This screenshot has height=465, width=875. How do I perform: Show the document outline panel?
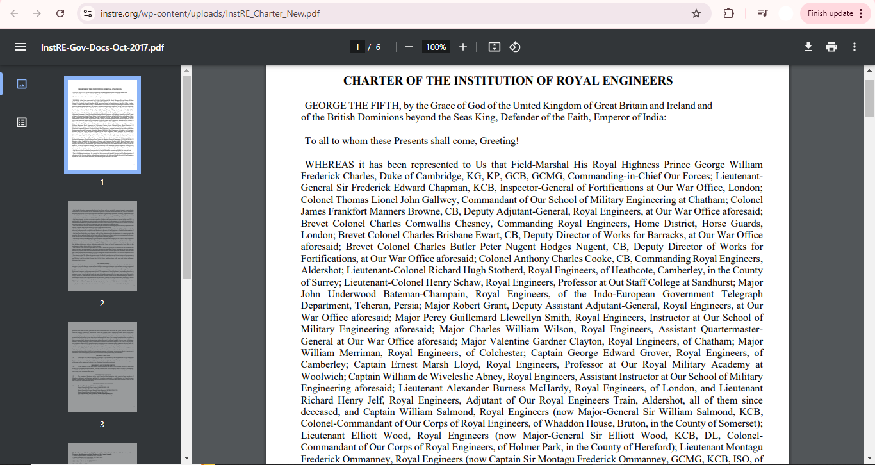coord(22,122)
